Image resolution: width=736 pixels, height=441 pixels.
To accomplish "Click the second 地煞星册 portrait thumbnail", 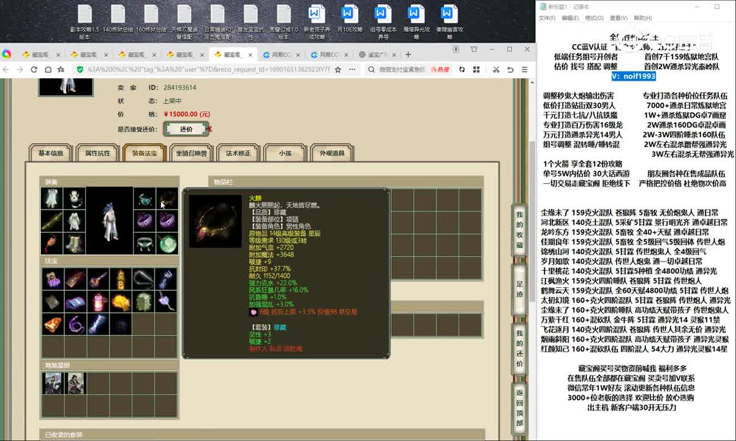I will [74, 383].
